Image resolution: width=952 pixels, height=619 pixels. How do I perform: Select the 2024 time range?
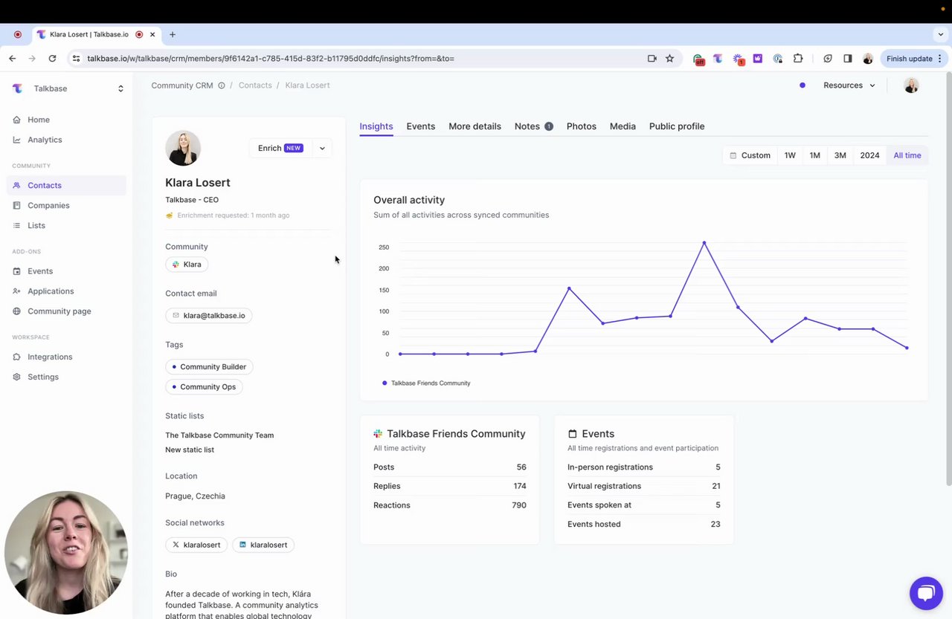pyautogui.click(x=869, y=155)
